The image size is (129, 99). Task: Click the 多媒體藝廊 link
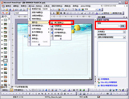105,79
